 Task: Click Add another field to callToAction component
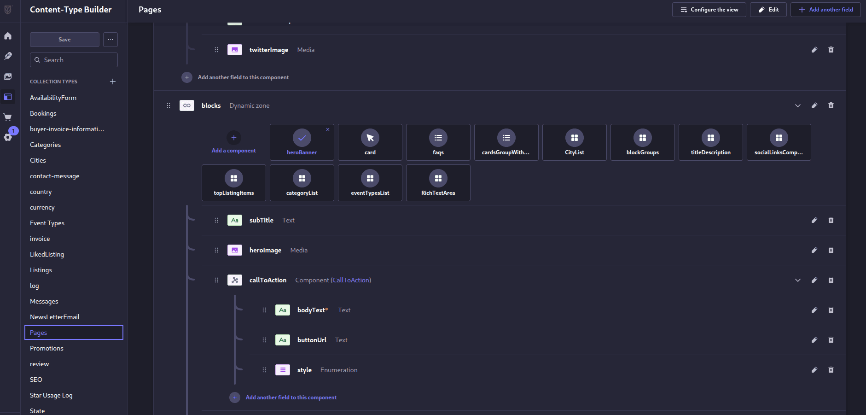[x=283, y=397]
